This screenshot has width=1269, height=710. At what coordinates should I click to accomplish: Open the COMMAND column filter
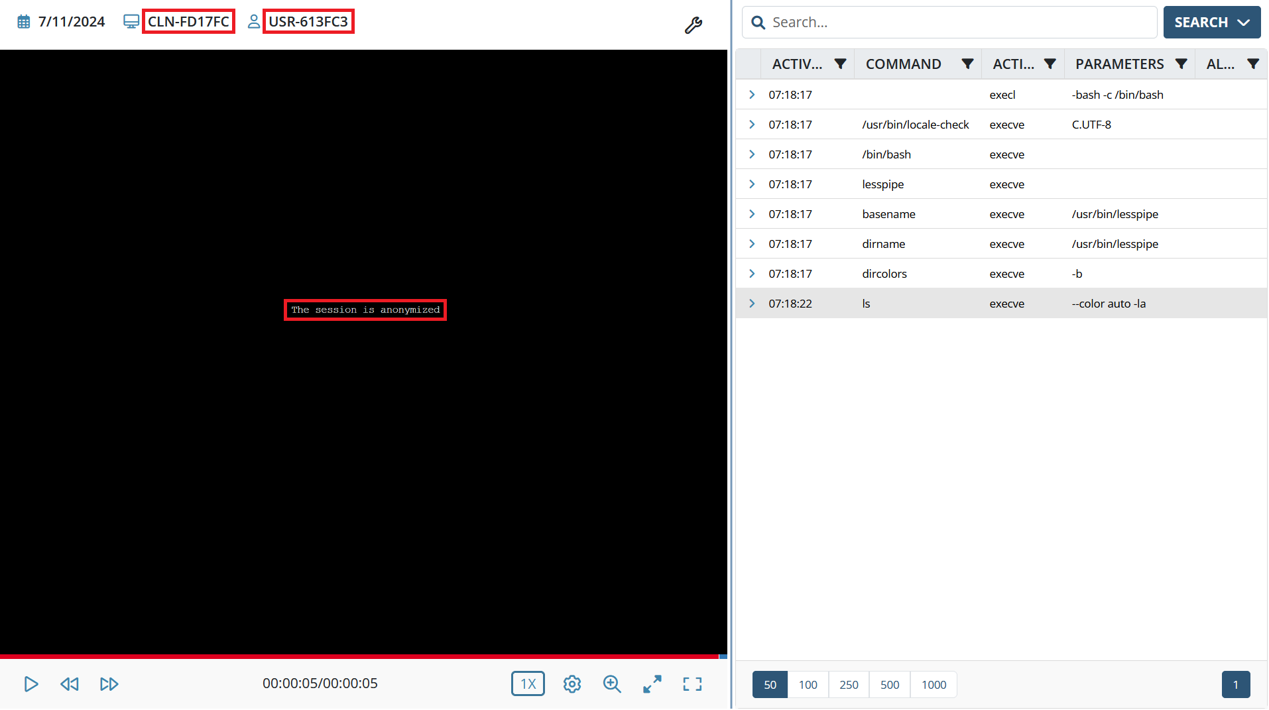[x=967, y=64]
